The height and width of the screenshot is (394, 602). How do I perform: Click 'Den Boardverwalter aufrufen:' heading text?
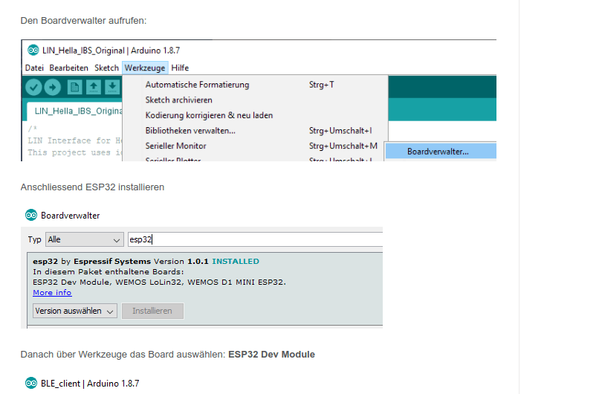pyautogui.click(x=83, y=20)
